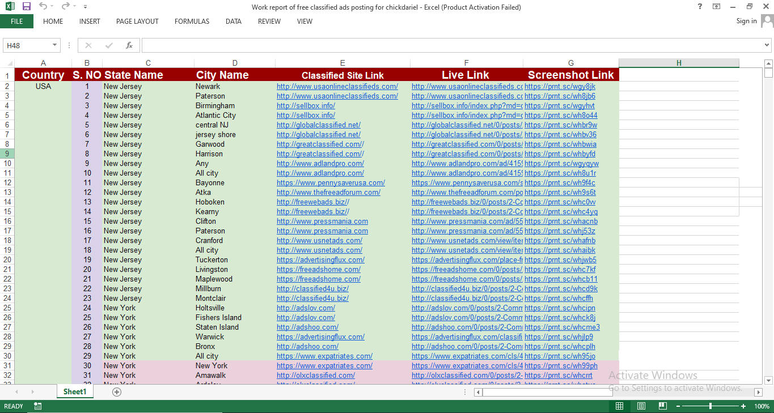
Task: Click the Excel application icon
Action: (x=8, y=6)
